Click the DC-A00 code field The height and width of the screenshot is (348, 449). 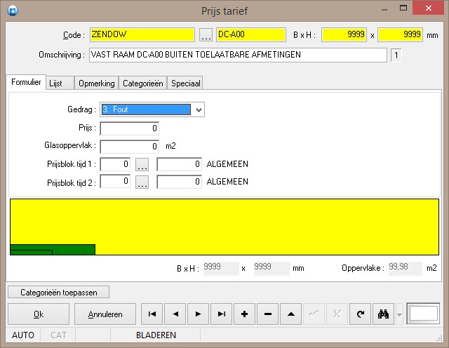(x=251, y=34)
